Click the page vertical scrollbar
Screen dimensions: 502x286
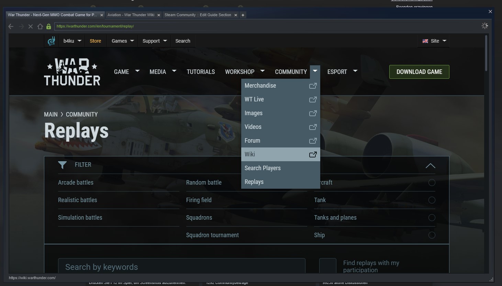[486, 53]
